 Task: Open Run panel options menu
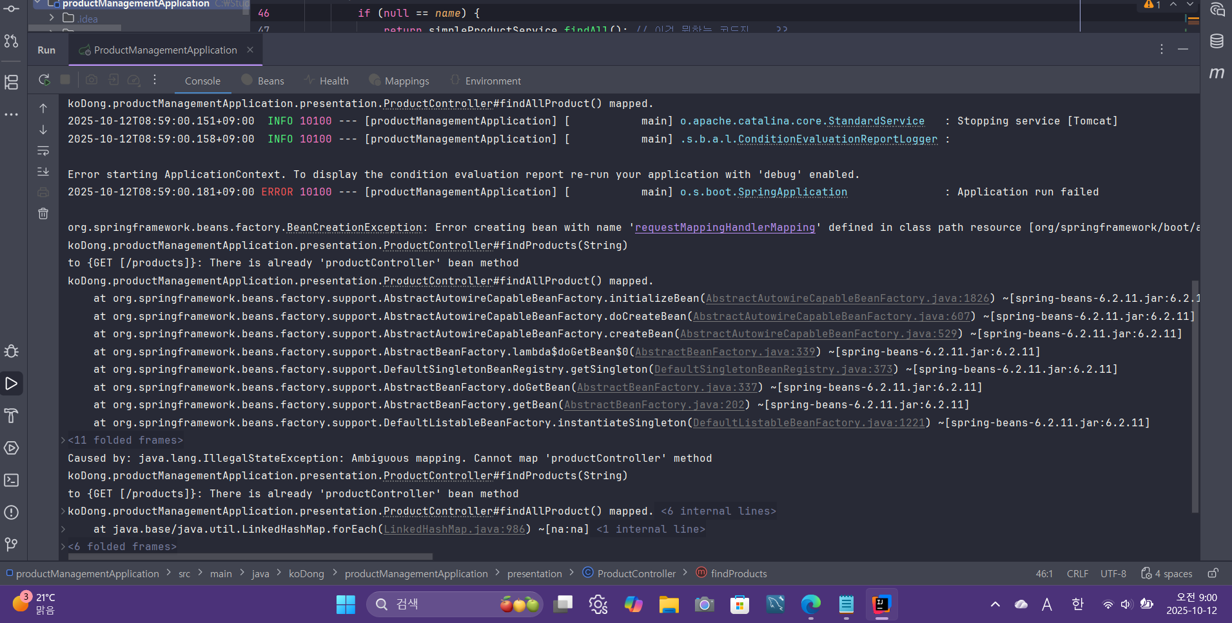pos(1162,50)
